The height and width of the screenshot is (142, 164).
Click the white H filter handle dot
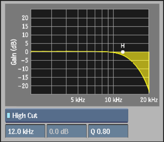point(123,52)
